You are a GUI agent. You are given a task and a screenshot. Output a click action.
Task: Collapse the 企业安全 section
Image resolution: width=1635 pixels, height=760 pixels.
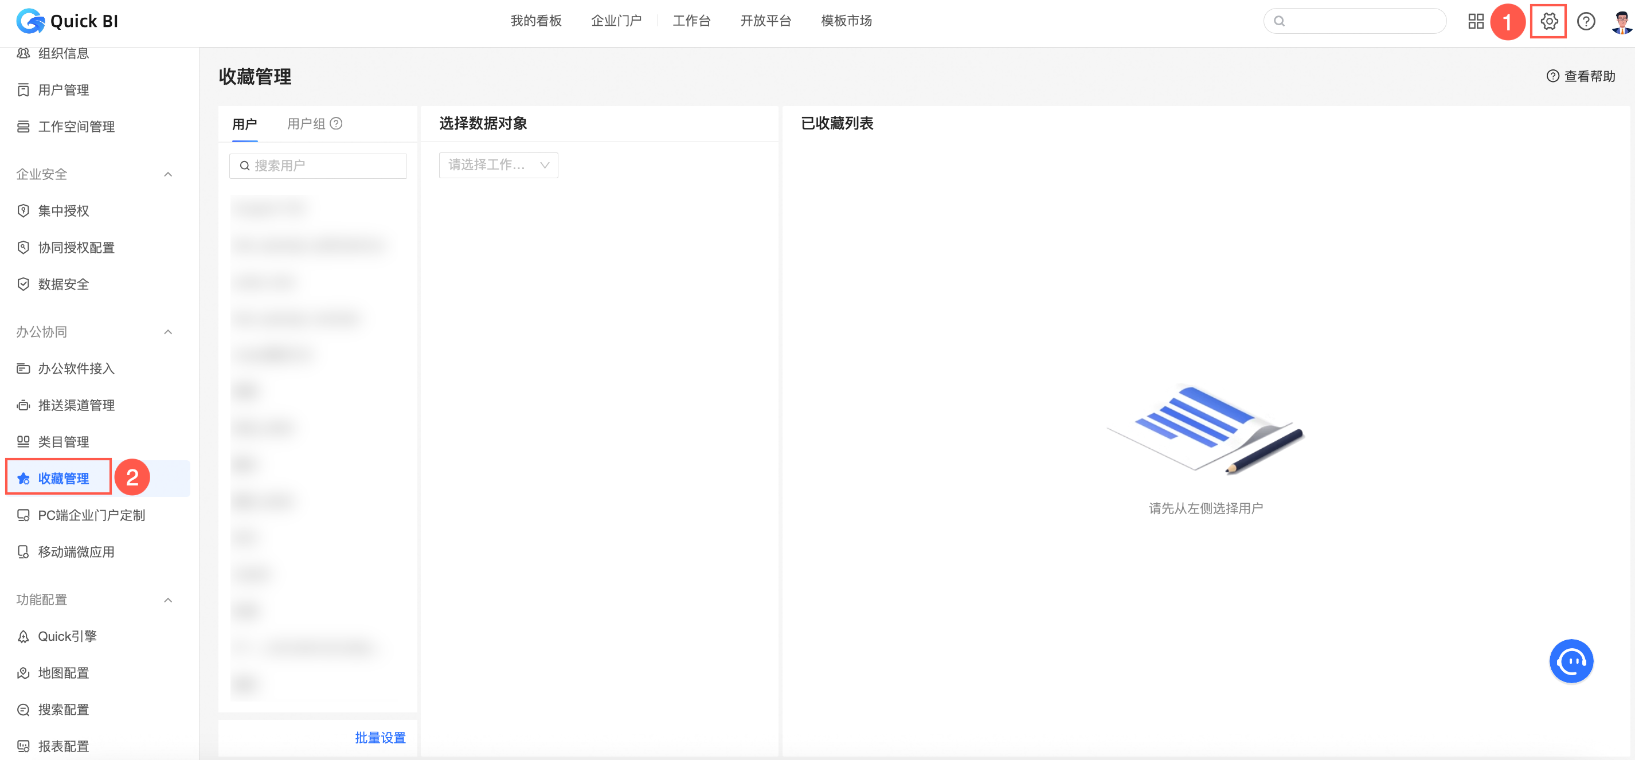tap(168, 174)
